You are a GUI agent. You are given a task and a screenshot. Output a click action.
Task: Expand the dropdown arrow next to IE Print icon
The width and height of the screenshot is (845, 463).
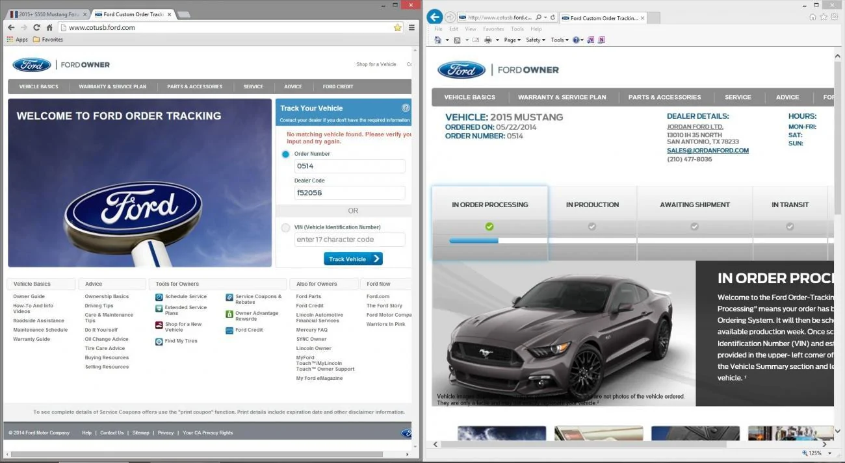[x=497, y=40]
